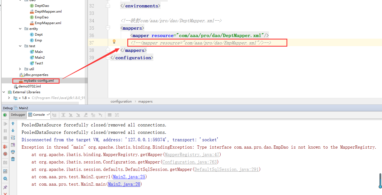Viewport: 382px width, 195px height.
Task: Open DefaultSqlSession.java:291 link
Action: pos(226,169)
